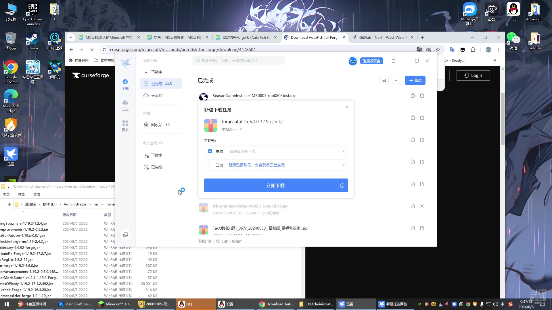This screenshot has width=552, height=310.
Task: Stop page loading in Chrome
Action: 92,50
